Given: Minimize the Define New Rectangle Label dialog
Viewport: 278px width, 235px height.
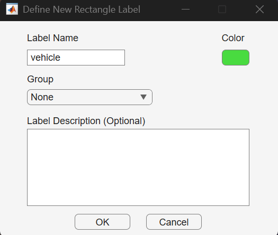Looking at the screenshot, I should pyautogui.click(x=185, y=9).
